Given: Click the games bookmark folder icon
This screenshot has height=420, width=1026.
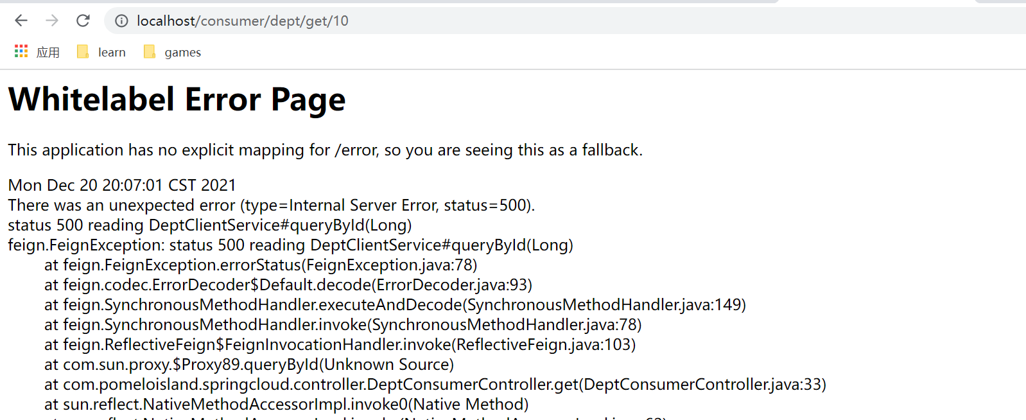Looking at the screenshot, I should 150,52.
